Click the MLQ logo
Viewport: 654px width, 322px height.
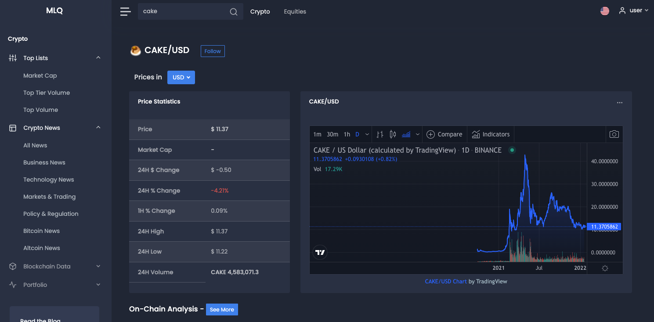(54, 11)
